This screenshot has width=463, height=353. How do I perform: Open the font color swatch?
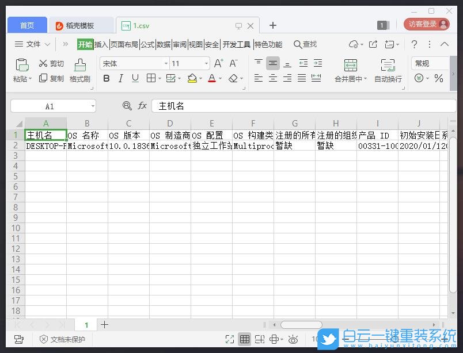pos(212,78)
